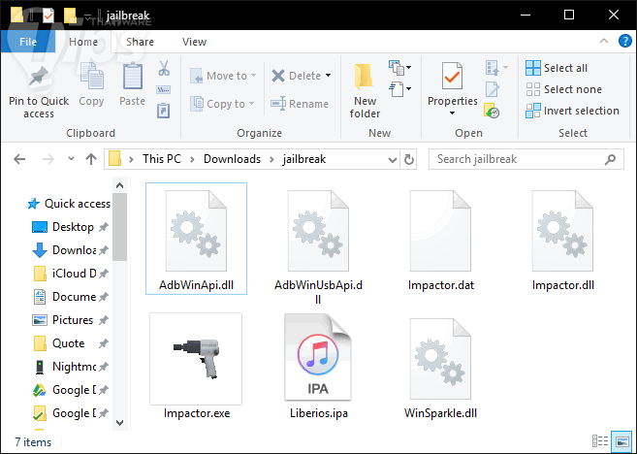The height and width of the screenshot is (454, 637).
Task: Open the Move to dropdown
Action: point(223,76)
